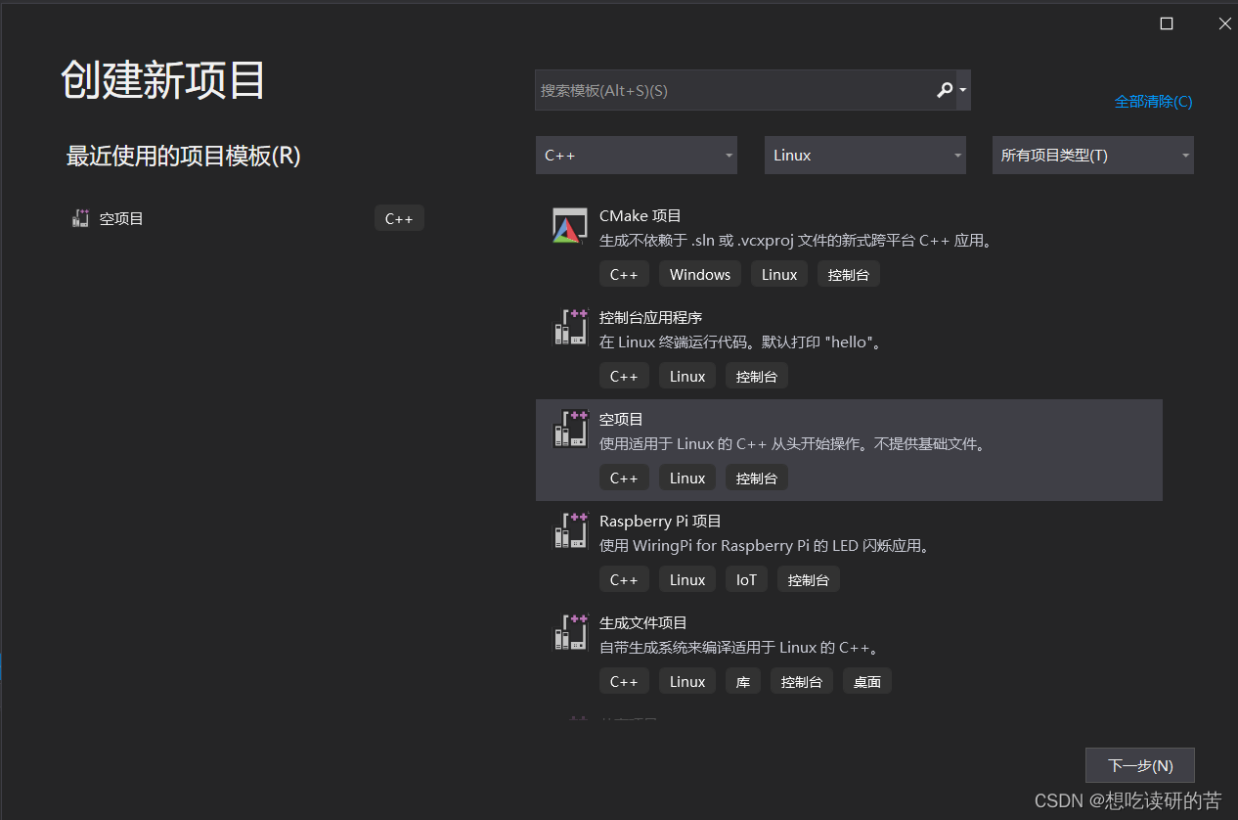Click the 下一步(N) button

pos(1139,765)
